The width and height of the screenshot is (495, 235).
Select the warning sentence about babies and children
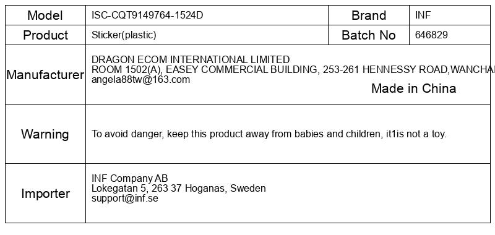(269, 134)
